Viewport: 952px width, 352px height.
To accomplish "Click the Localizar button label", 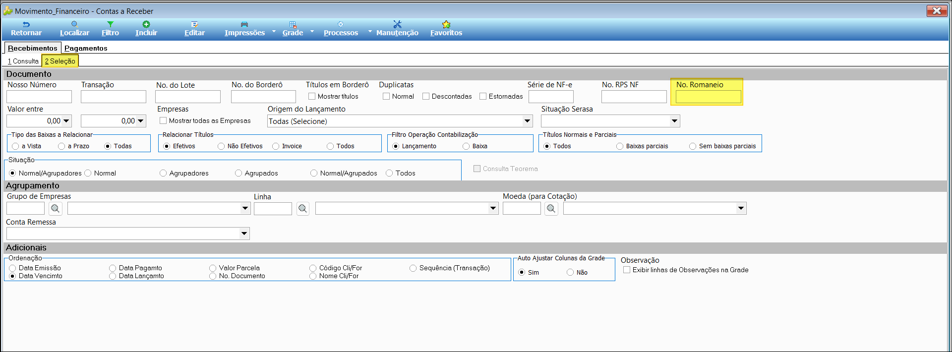I will click(x=74, y=33).
